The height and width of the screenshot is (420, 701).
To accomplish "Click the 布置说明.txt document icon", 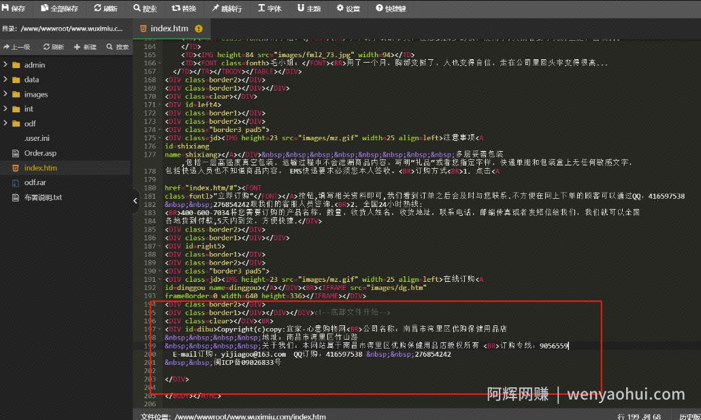I will [16, 197].
